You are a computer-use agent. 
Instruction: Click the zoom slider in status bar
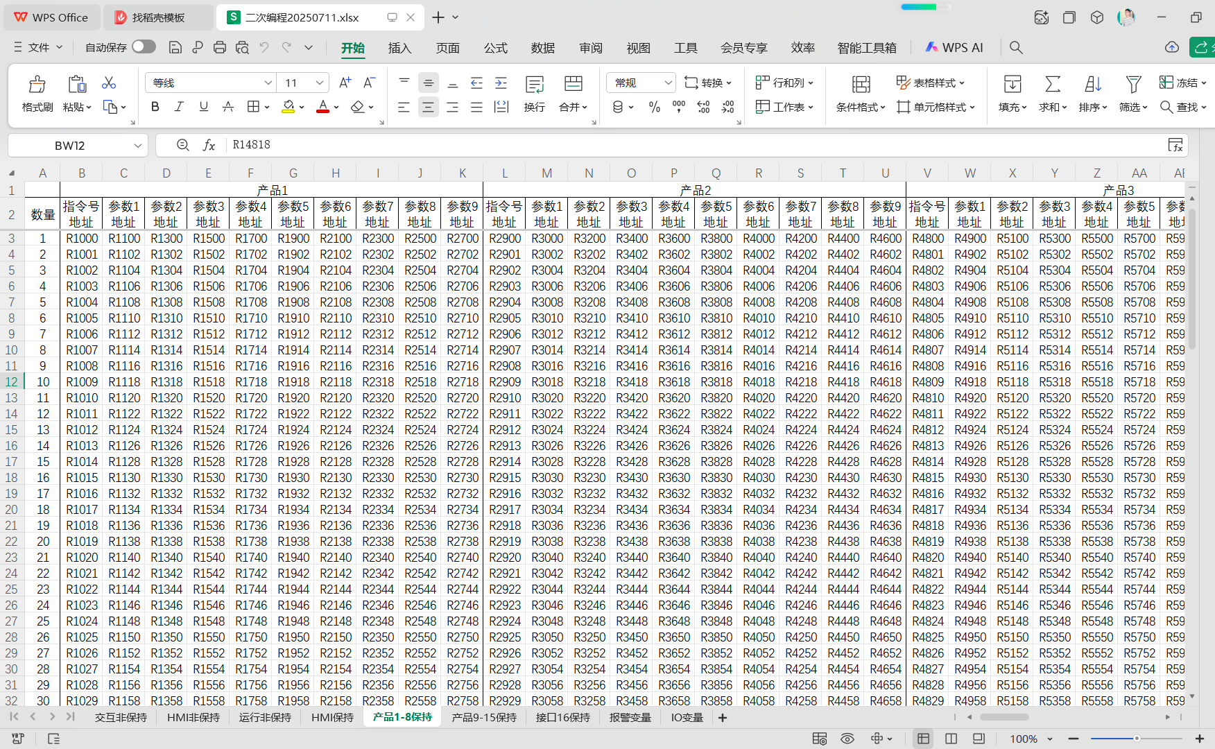[1136, 739]
